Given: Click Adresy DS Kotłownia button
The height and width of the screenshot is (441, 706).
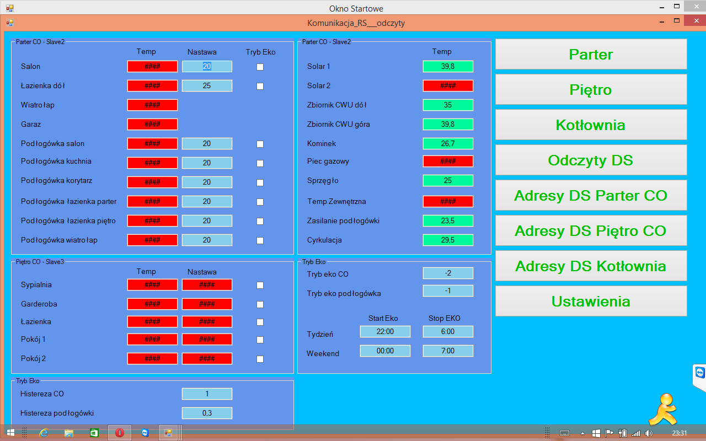Looking at the screenshot, I should [x=591, y=266].
